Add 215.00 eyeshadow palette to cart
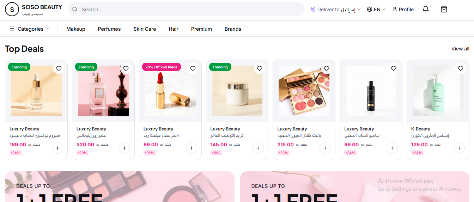The width and height of the screenshot is (474, 202). coord(325,148)
